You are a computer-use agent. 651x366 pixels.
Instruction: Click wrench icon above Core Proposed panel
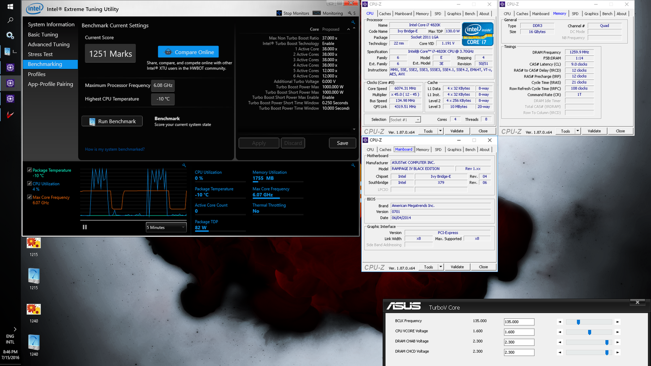353,22
